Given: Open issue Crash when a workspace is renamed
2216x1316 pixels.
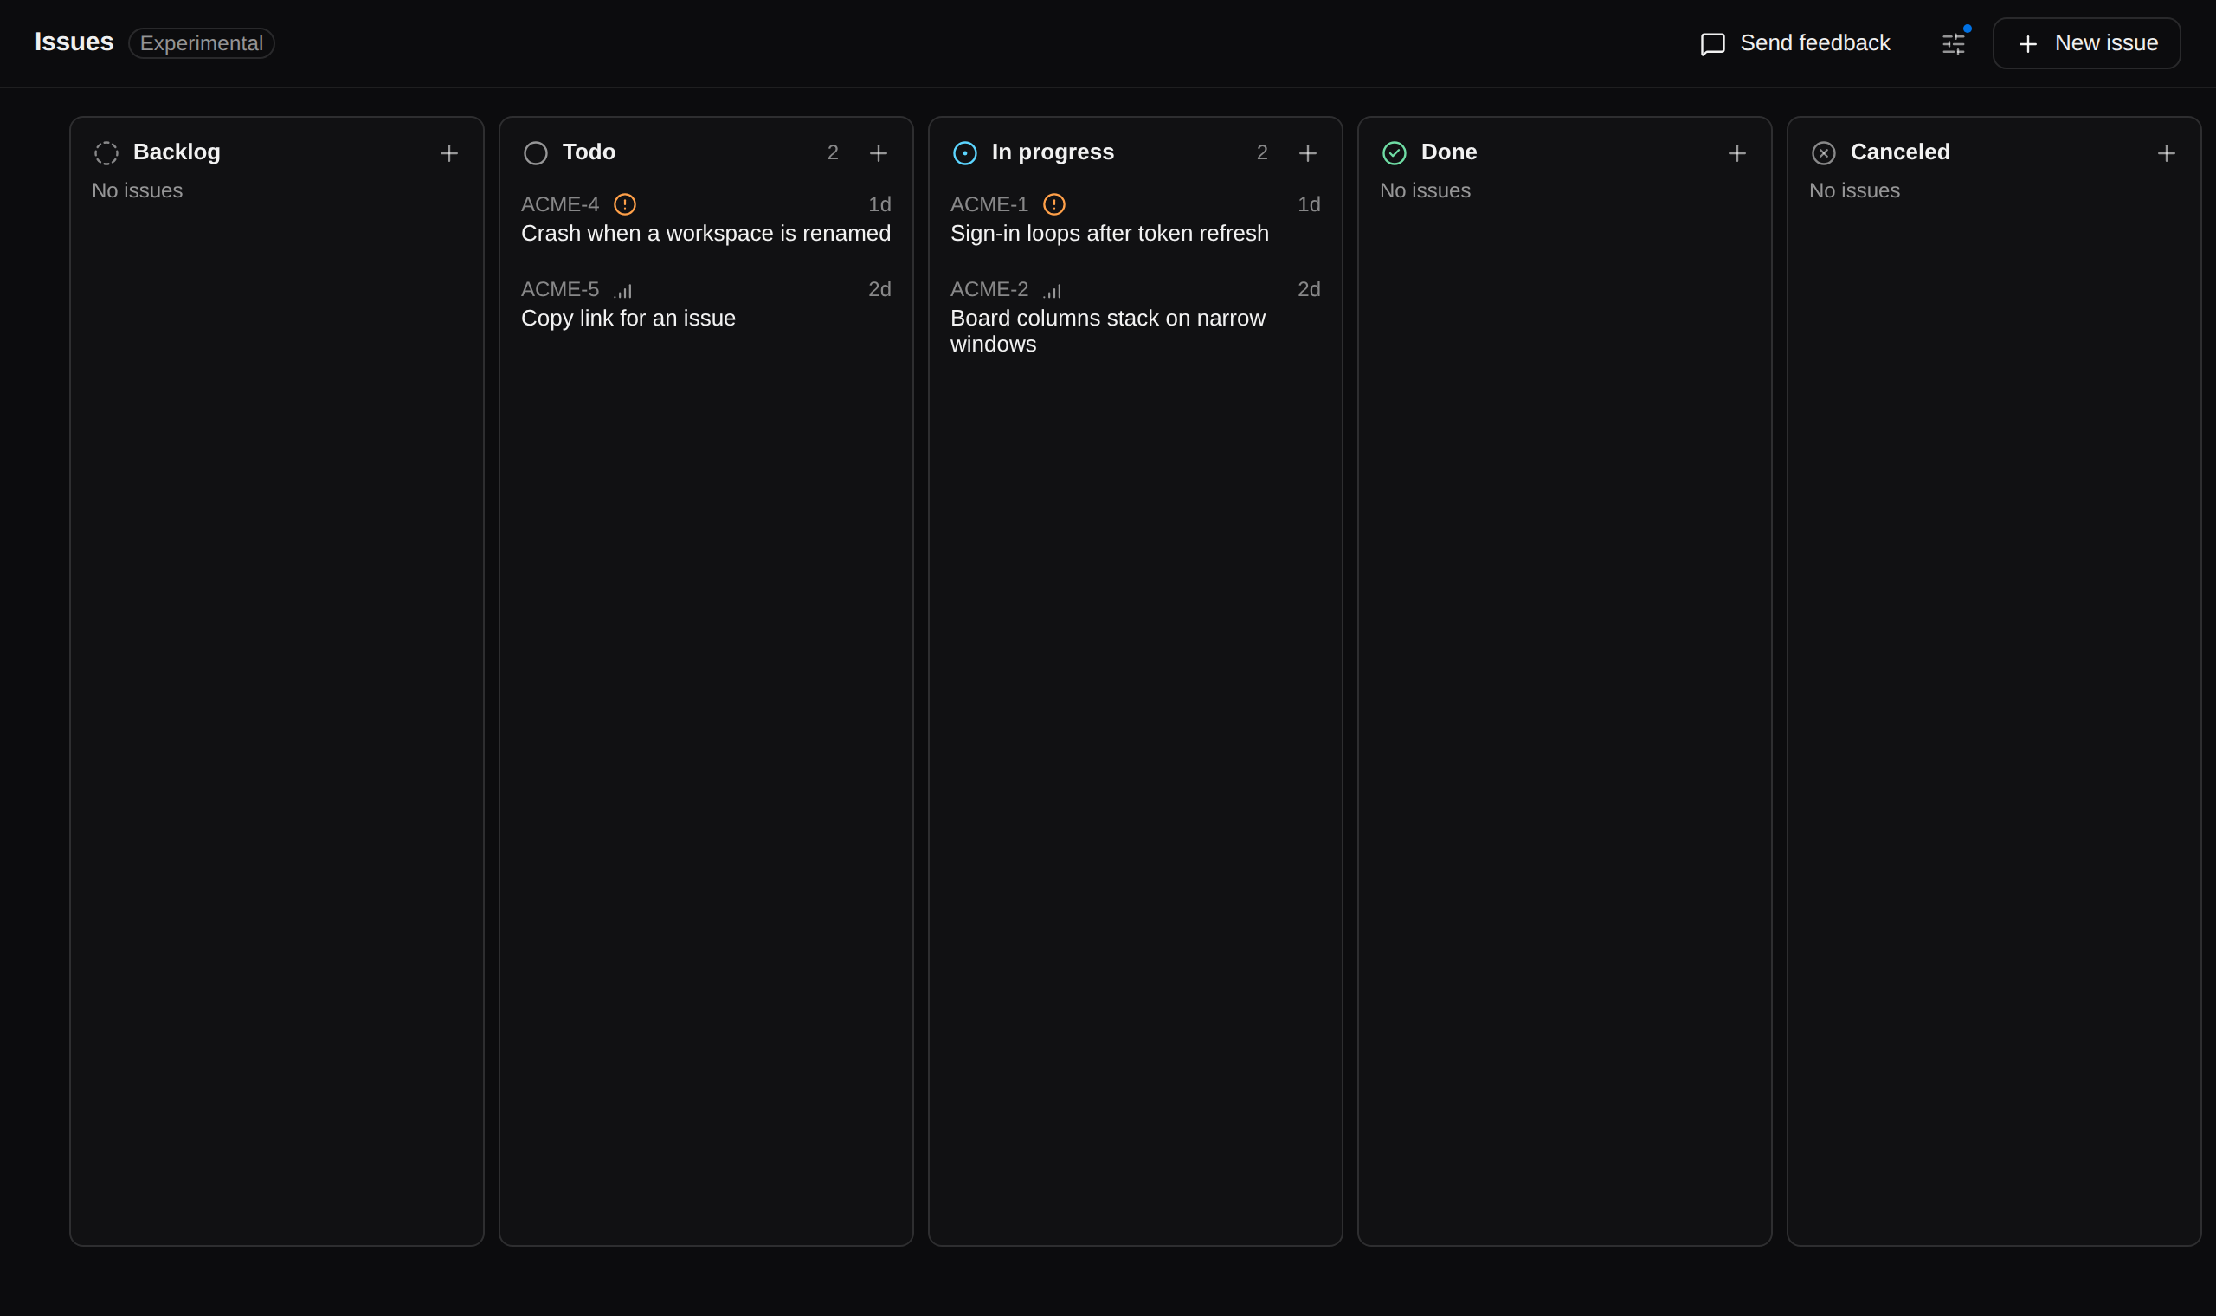Looking at the screenshot, I should 705,234.
